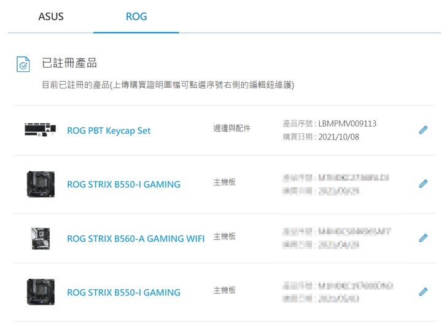Viewport: 447px width, 326px height.
Task: Open the B550-I GAMING link below the B560-A
Action: pos(123,292)
